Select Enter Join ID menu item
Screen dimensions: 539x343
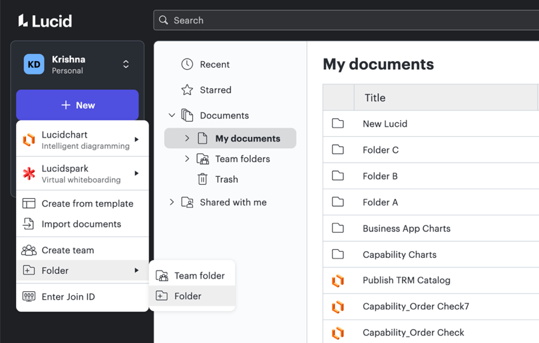coord(83,296)
